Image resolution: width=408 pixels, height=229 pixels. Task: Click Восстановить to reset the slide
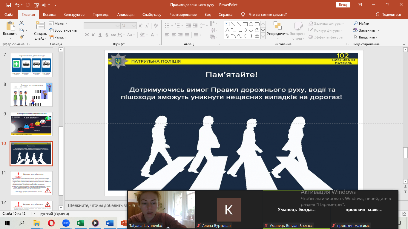63,30
